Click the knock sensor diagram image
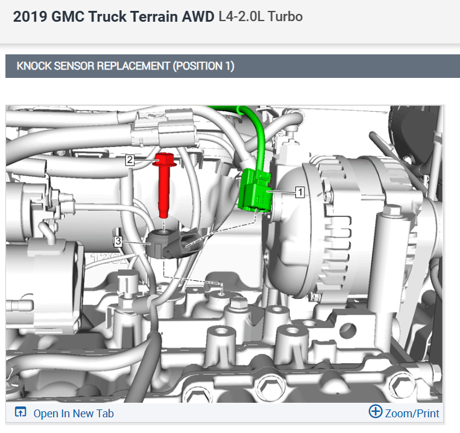Image resolution: width=460 pixels, height=433 pixels. [224, 254]
